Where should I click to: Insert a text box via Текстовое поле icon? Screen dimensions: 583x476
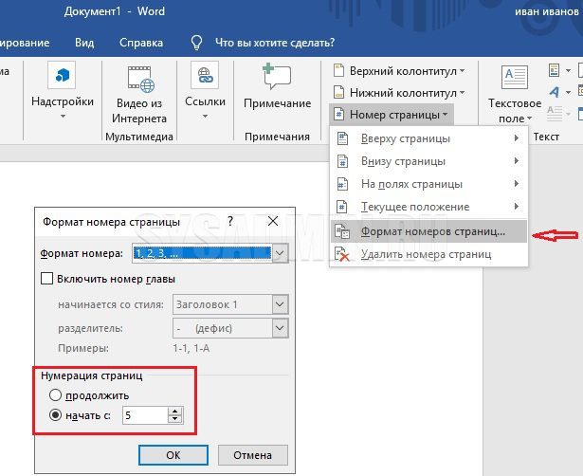[x=514, y=78]
